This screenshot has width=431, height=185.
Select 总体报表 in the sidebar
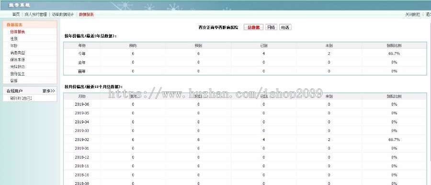coord(18,32)
